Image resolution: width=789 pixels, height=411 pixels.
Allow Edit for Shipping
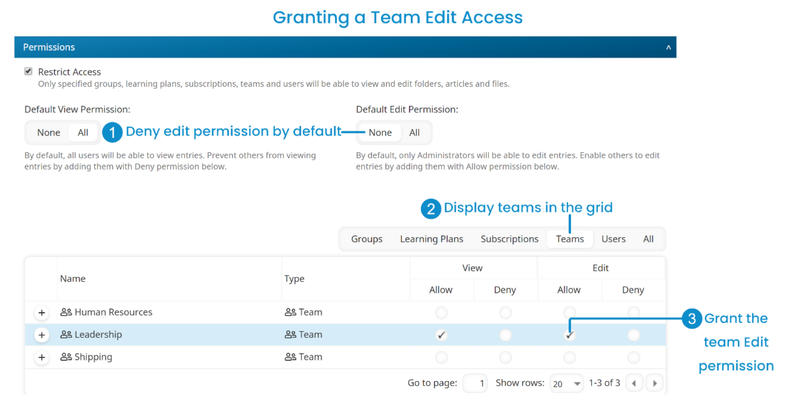[x=570, y=357]
